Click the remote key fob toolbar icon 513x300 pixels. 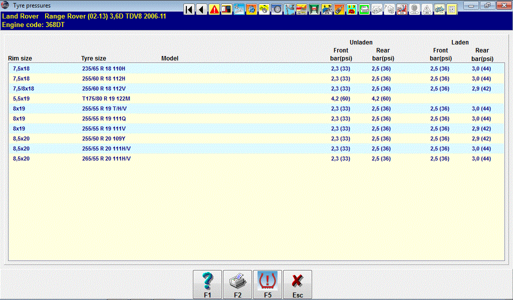pyautogui.click(x=339, y=9)
